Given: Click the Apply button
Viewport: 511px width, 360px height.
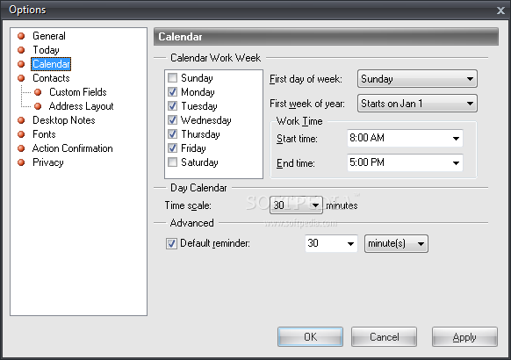Looking at the screenshot, I should pyautogui.click(x=464, y=337).
